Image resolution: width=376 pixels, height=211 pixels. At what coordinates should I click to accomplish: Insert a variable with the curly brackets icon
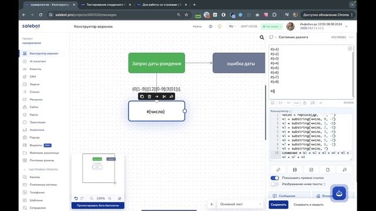[280, 103]
